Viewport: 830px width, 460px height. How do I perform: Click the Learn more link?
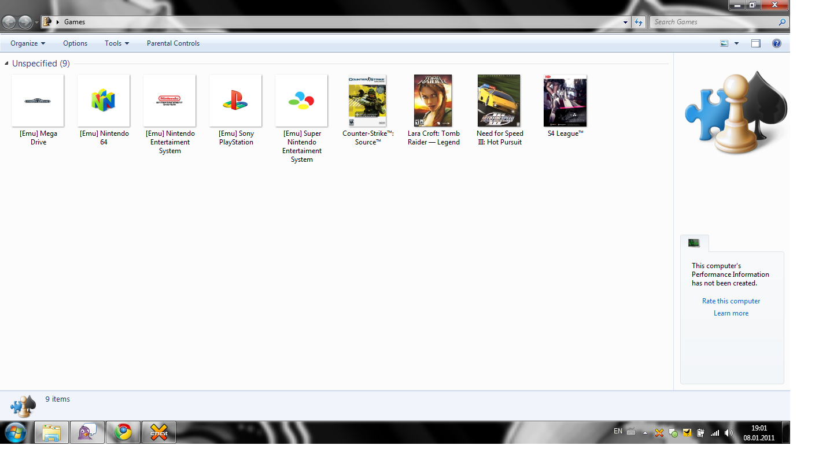pos(731,313)
